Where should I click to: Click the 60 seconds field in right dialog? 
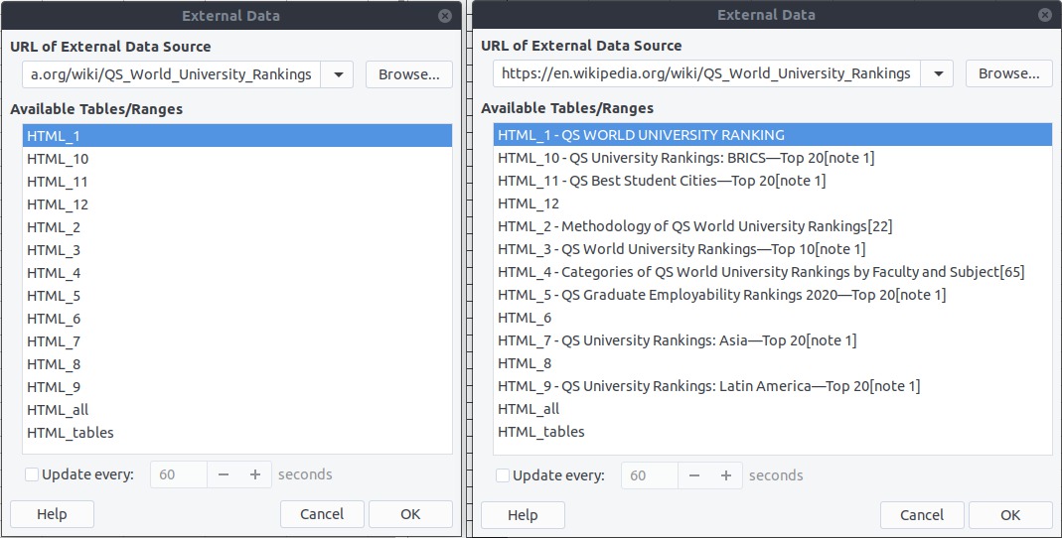click(650, 475)
